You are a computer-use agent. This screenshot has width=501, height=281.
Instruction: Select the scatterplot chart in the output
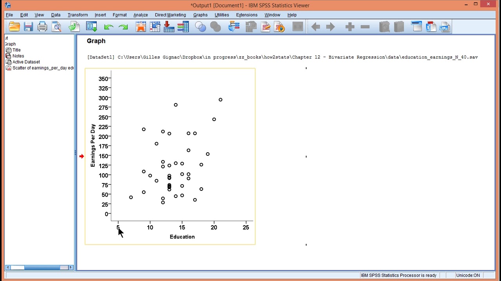tap(170, 157)
